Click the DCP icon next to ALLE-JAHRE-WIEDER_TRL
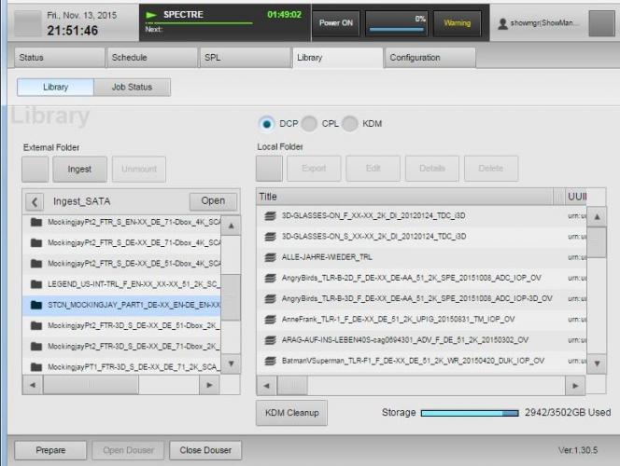Image resolution: width=620 pixels, height=466 pixels. (270, 256)
